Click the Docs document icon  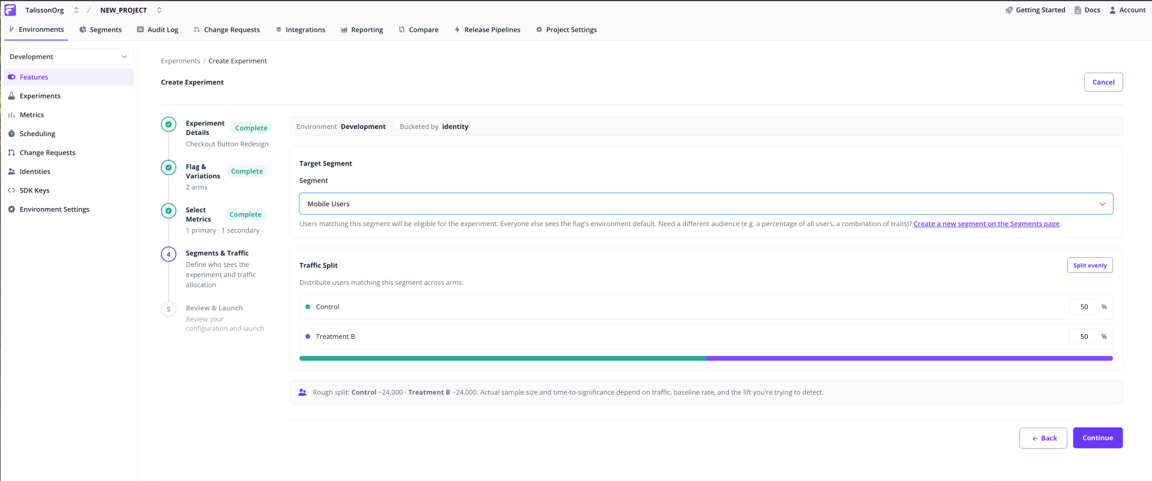point(1078,10)
